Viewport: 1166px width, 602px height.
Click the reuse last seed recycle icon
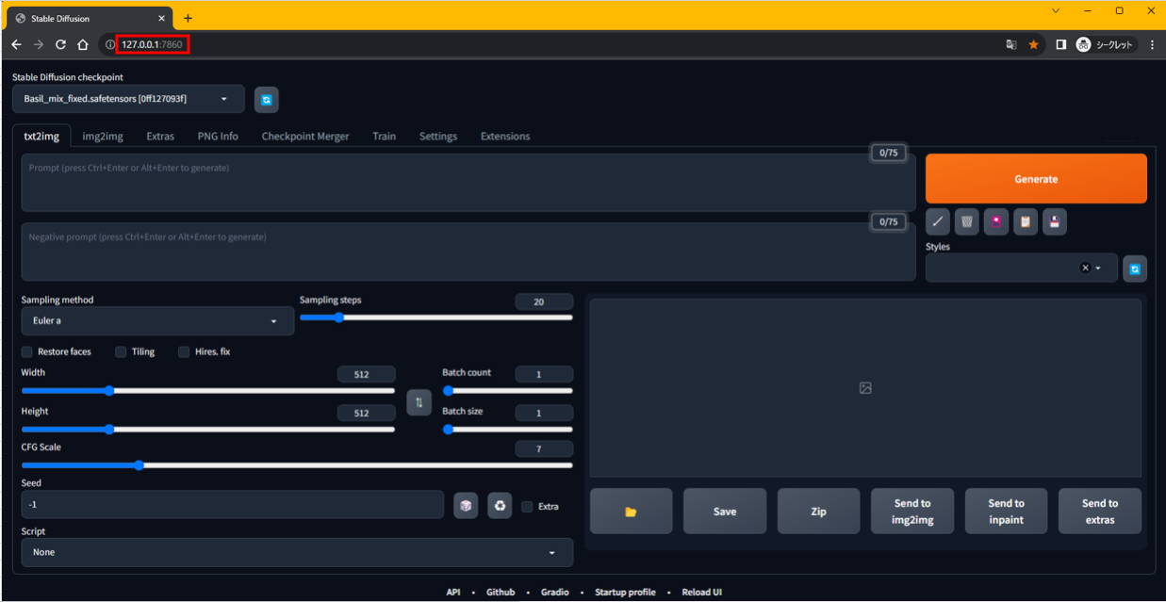500,505
